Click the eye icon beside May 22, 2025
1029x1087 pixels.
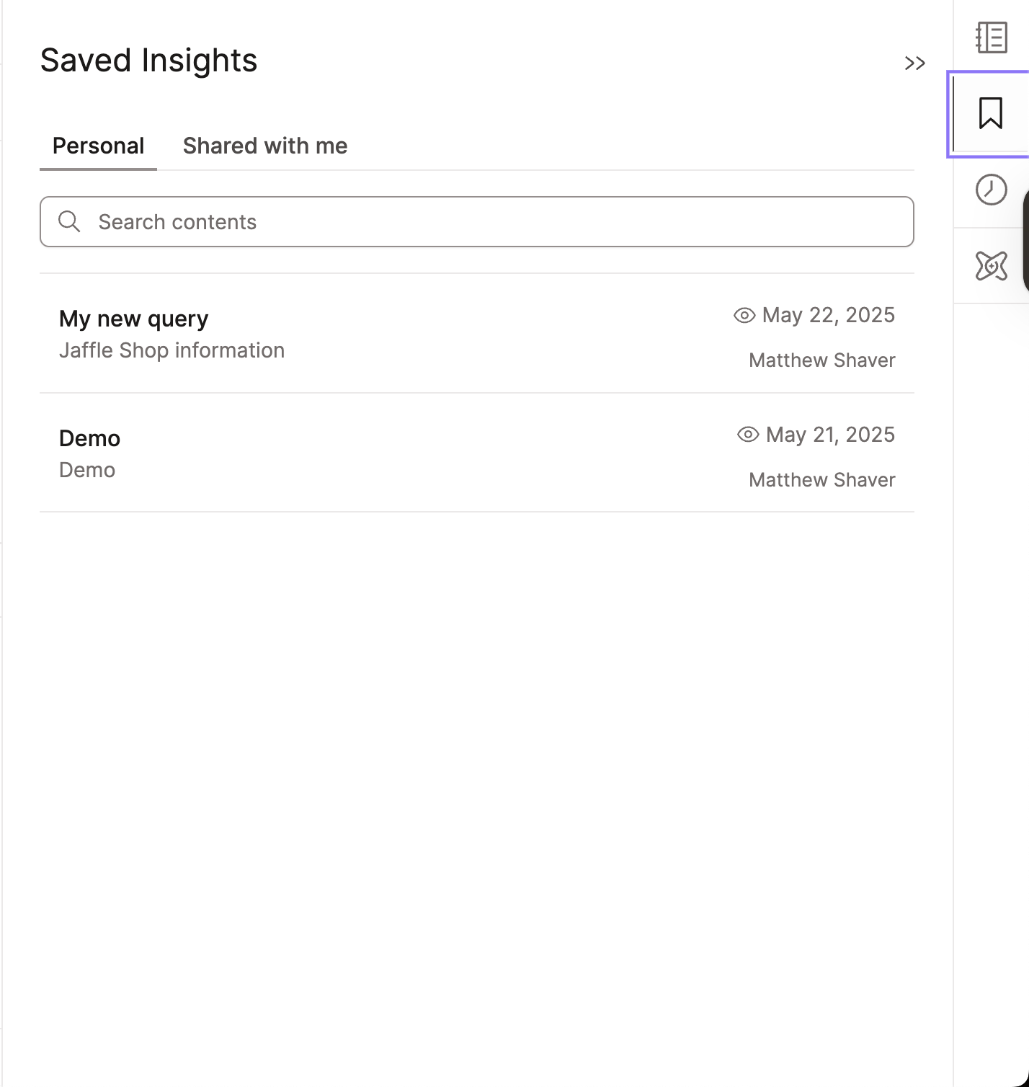click(744, 315)
